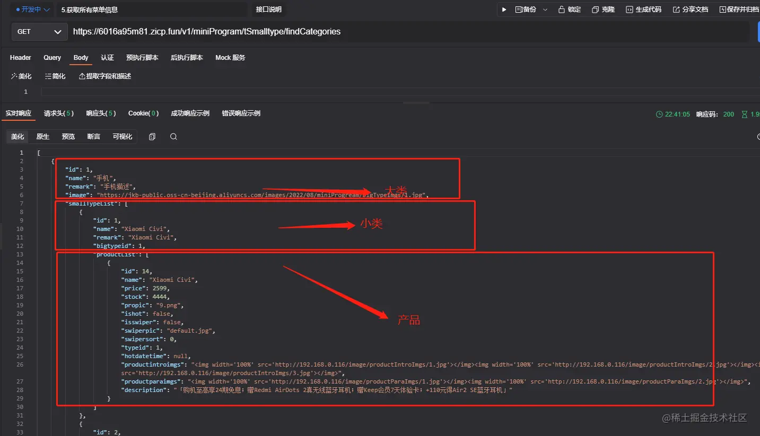Click the "id": 2 line
Screen dimensions: 760x436
(x=107, y=432)
